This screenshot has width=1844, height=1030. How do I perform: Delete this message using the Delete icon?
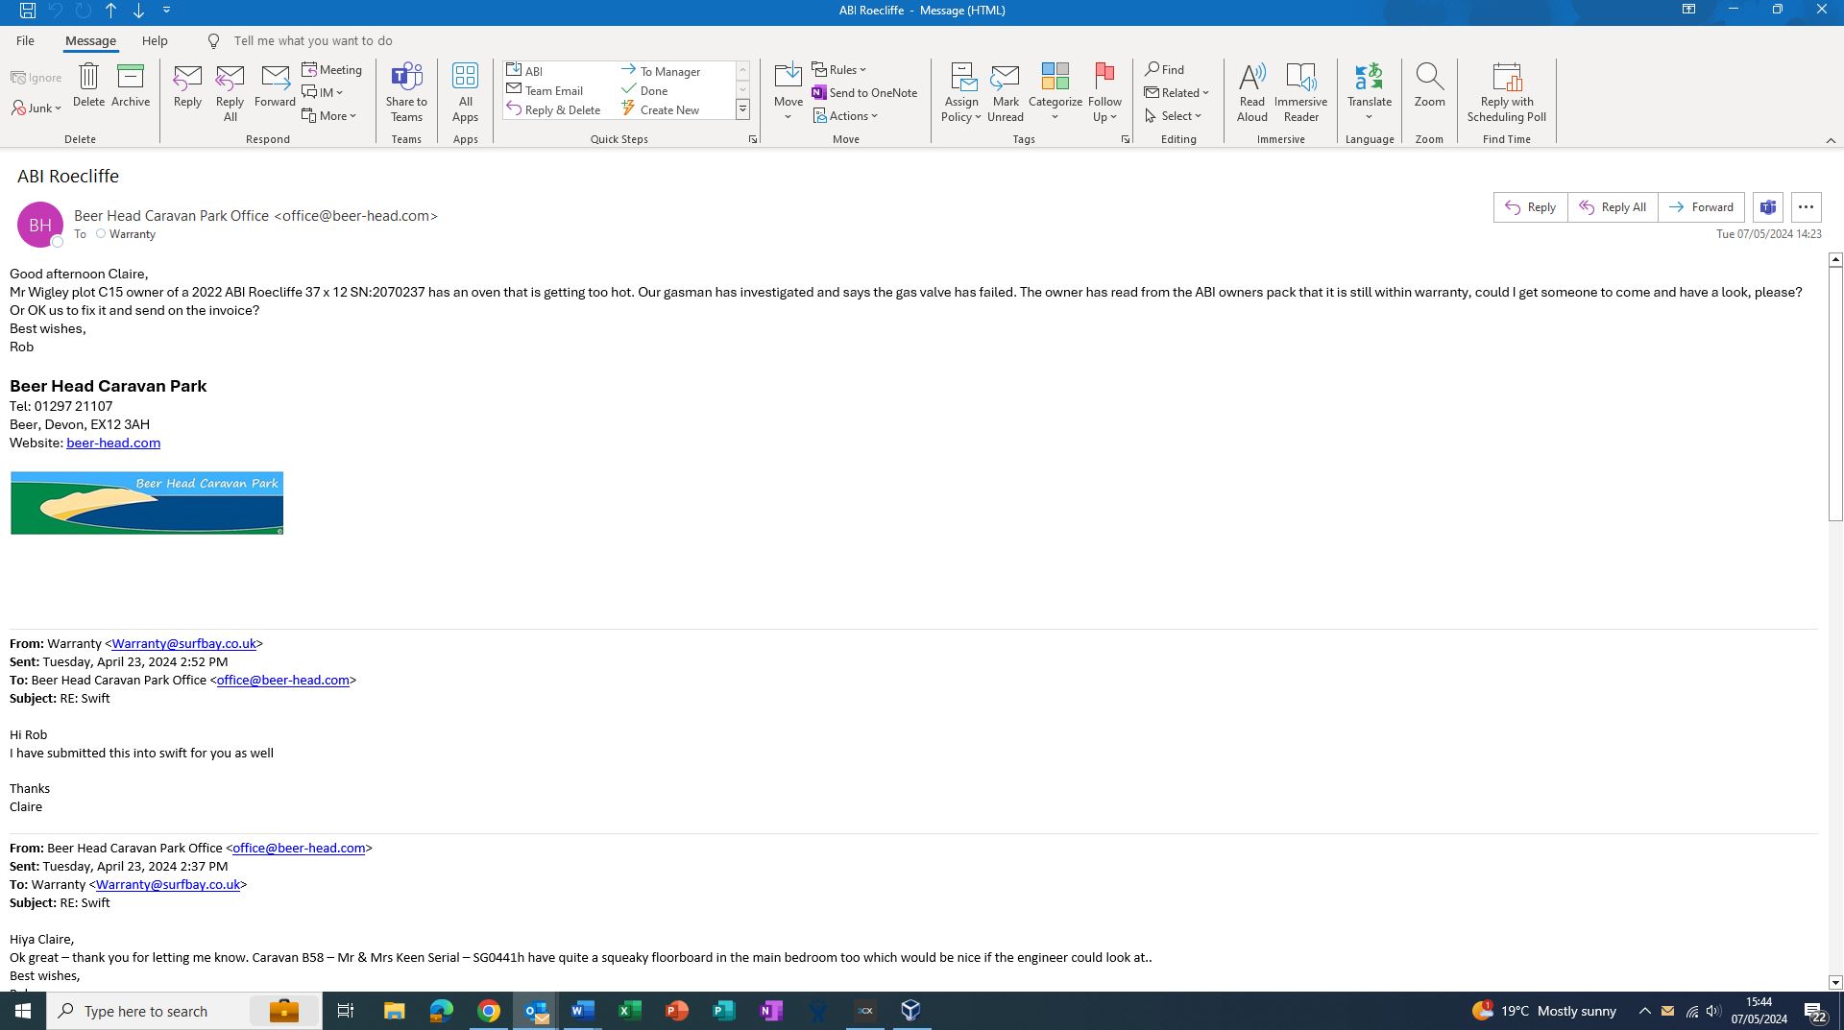88,86
